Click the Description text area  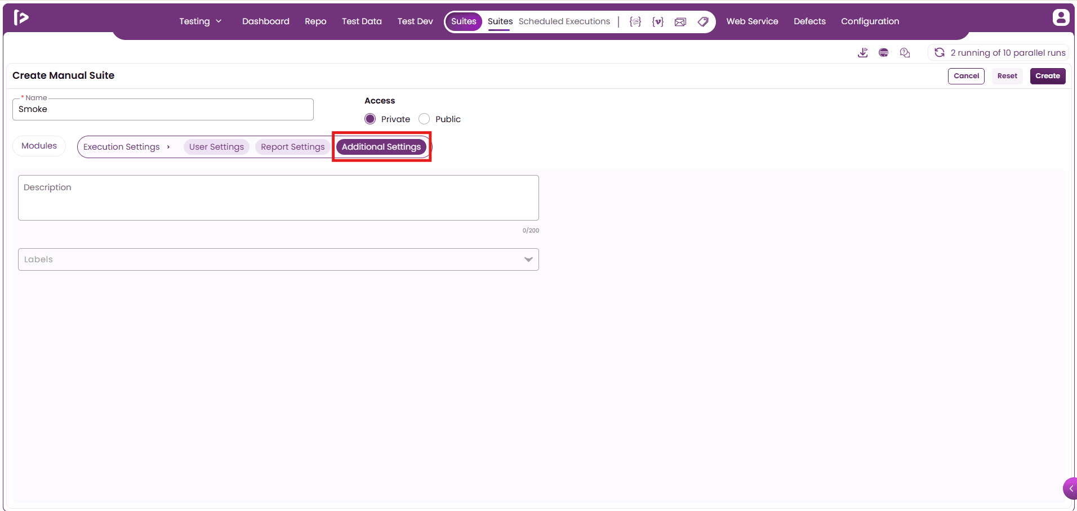coord(278,198)
